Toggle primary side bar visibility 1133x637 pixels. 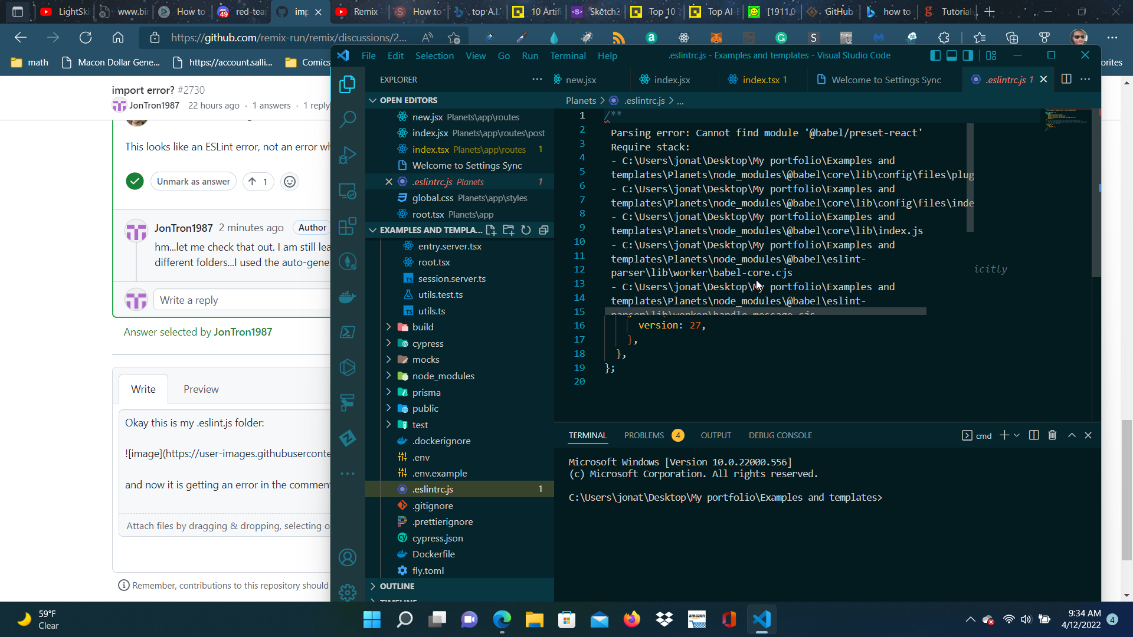click(935, 55)
